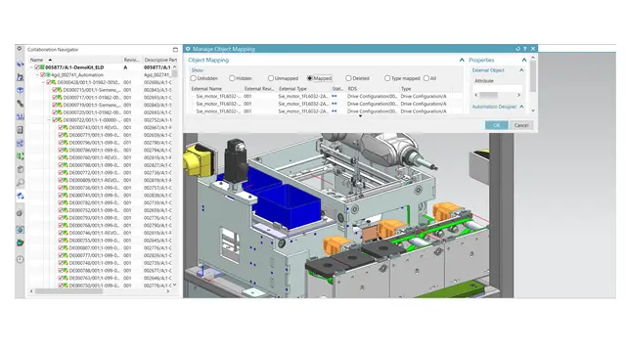Click the RDS column header
Screen dimensions: 626x352
pyautogui.click(x=352, y=89)
